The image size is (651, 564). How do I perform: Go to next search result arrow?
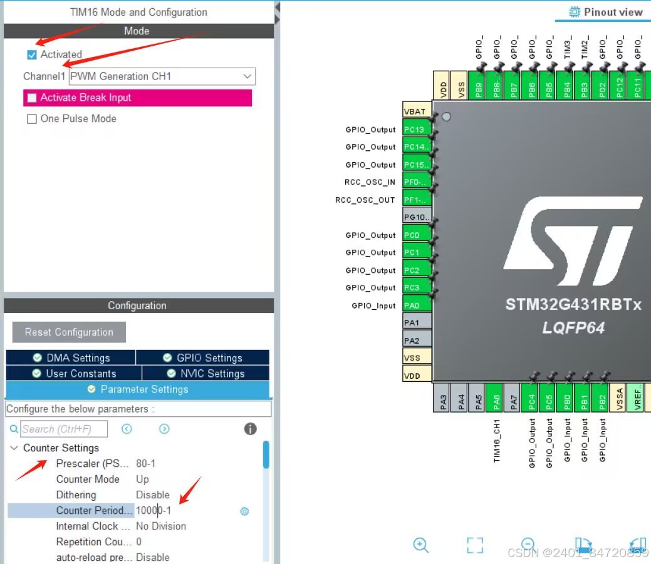pos(164,429)
